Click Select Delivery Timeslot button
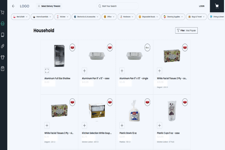The image size is (225, 150). tap(50, 6)
